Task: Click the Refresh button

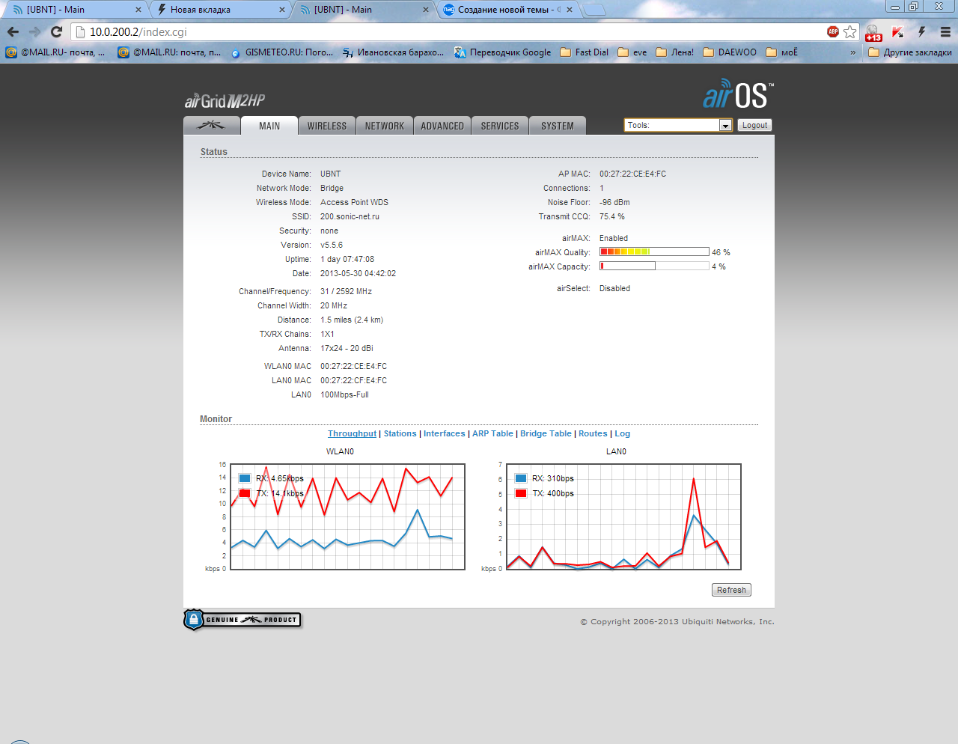Action: click(731, 590)
